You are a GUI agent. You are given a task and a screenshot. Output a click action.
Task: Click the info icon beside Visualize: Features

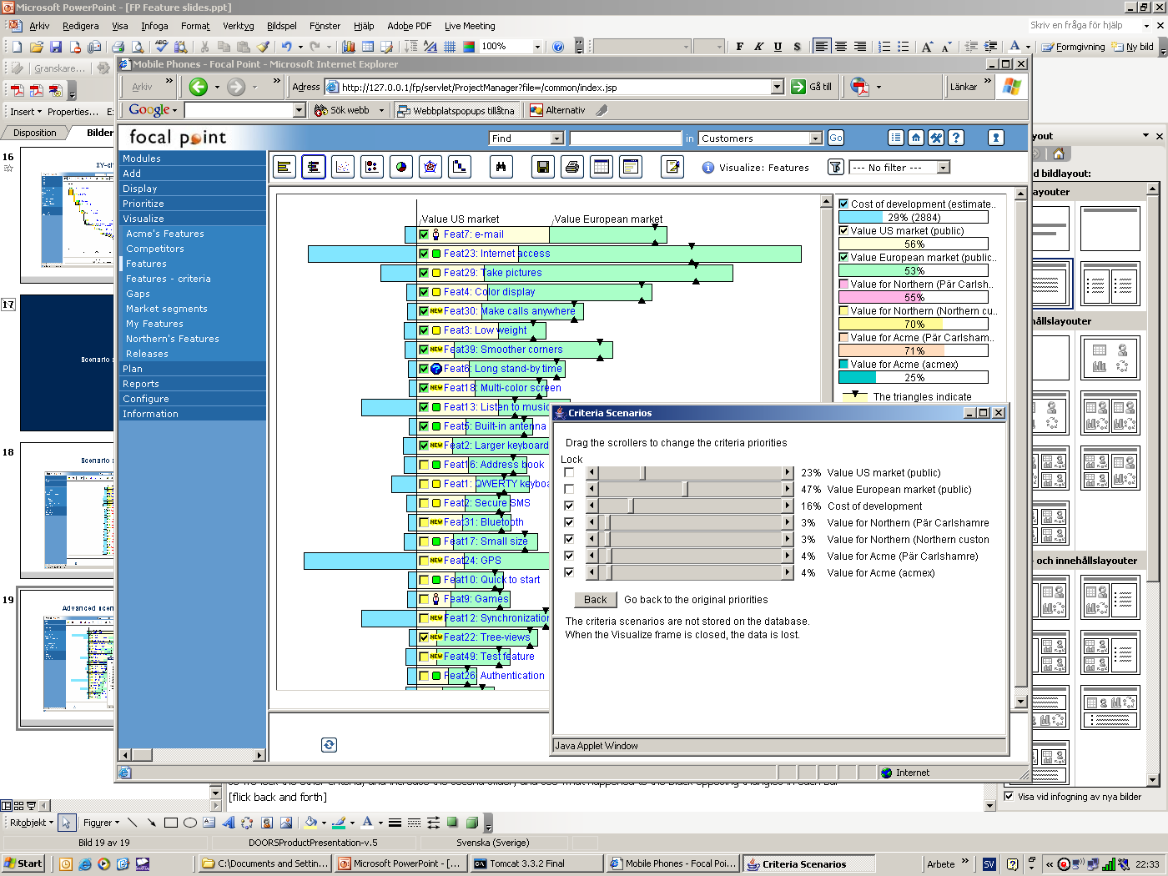click(708, 167)
